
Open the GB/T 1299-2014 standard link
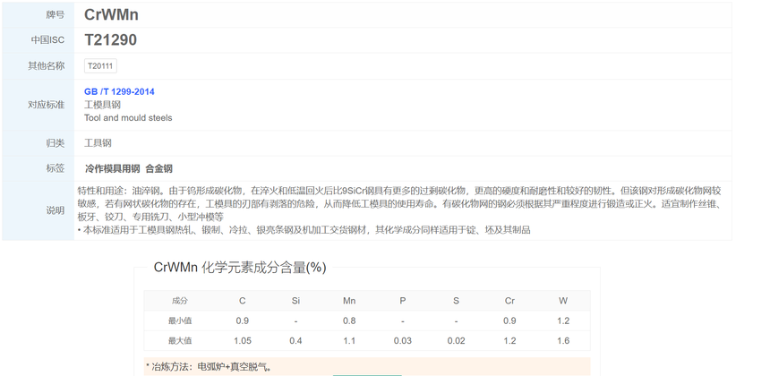point(119,92)
